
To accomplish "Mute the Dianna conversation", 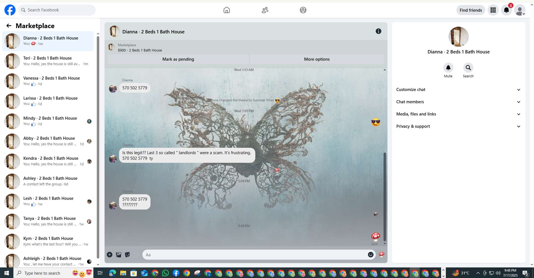I will [448, 68].
